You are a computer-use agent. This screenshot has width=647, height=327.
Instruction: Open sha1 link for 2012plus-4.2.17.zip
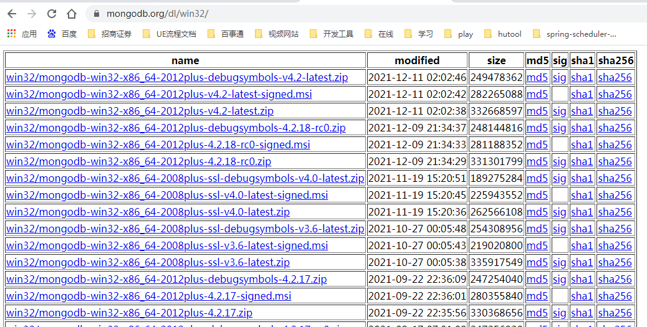click(582, 313)
